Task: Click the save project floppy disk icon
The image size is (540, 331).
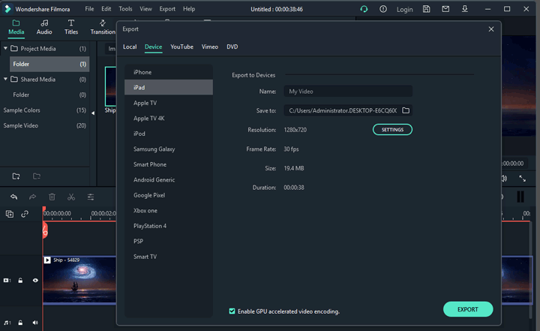Action: point(427,9)
